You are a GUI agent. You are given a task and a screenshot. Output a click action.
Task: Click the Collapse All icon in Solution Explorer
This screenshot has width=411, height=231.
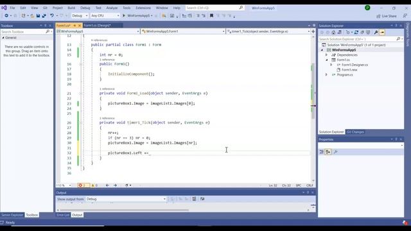point(362,32)
